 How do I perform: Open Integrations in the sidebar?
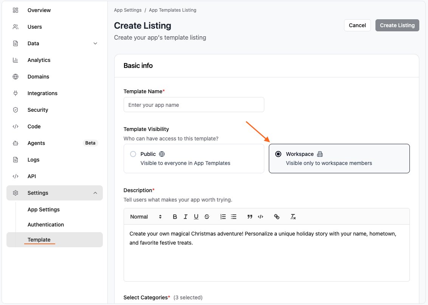(43, 94)
